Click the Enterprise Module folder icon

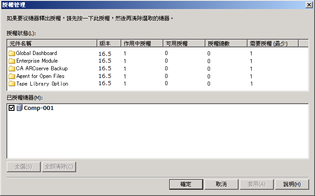(x=12, y=61)
